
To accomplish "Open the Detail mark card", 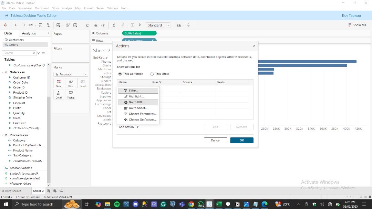I will tap(59, 95).
